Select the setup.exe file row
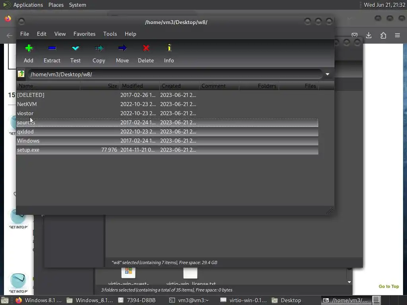Viewport: 407px width, 305px height. (167, 150)
